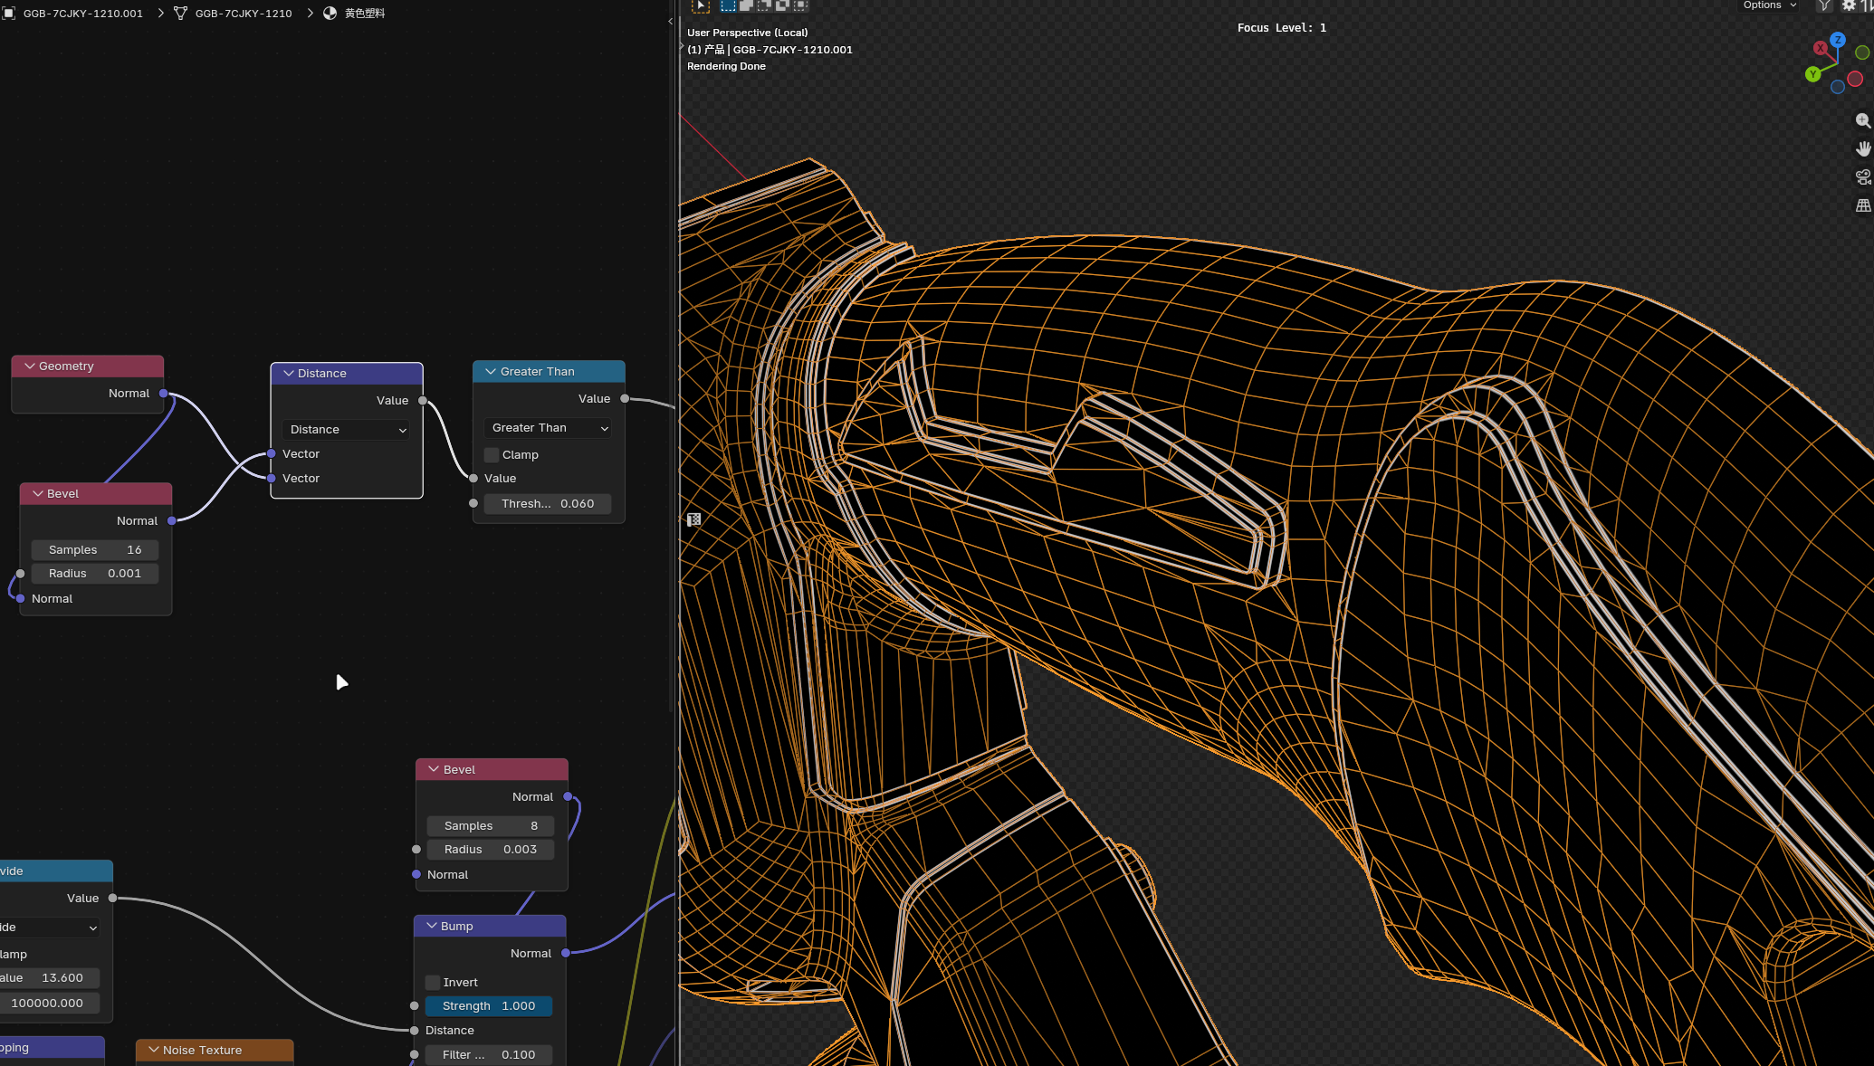Click the Threshold 0.060 field

click(548, 504)
